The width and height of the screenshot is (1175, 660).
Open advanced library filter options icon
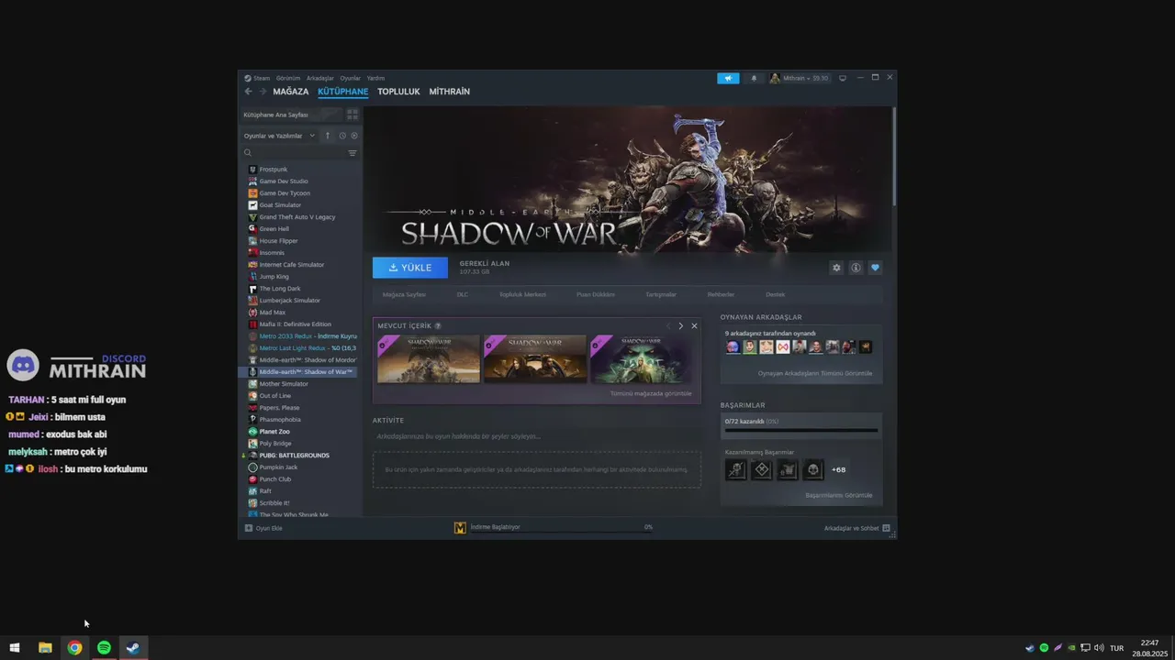point(352,153)
